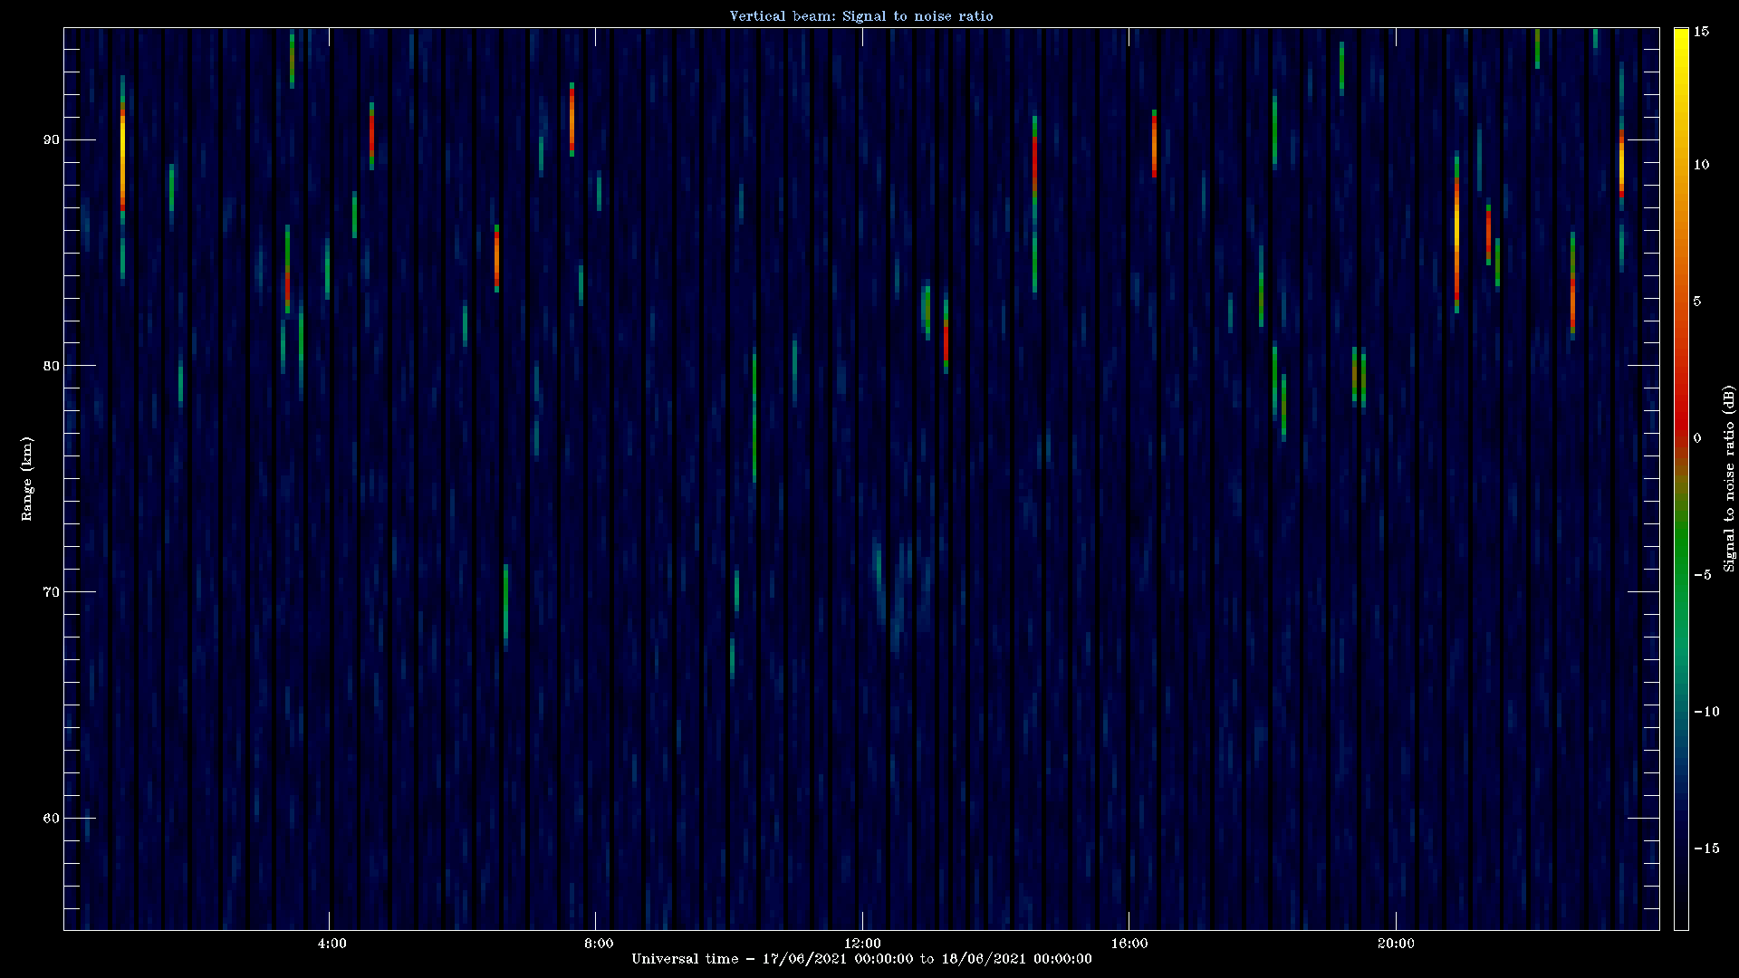This screenshot has width=1739, height=978.
Task: Click the plot title 'Vertical beam: Signal to noise ratio'
Action: [x=861, y=15]
